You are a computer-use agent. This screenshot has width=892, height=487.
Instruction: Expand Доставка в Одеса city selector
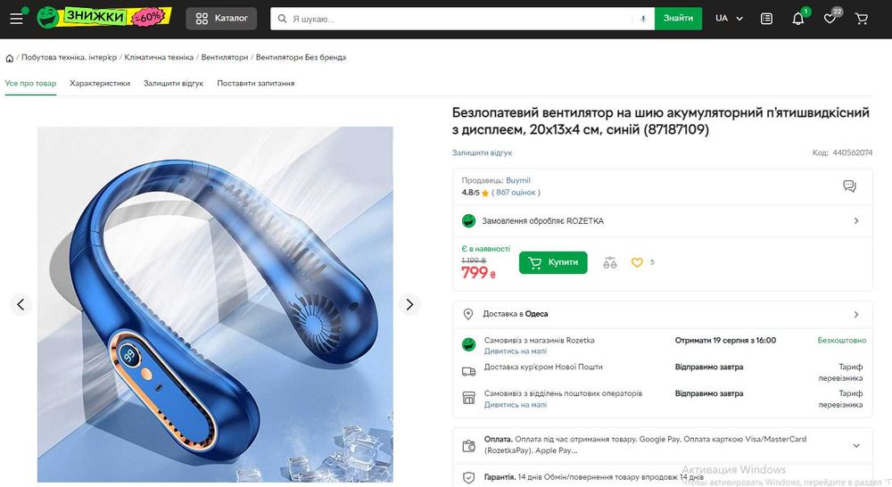662,314
